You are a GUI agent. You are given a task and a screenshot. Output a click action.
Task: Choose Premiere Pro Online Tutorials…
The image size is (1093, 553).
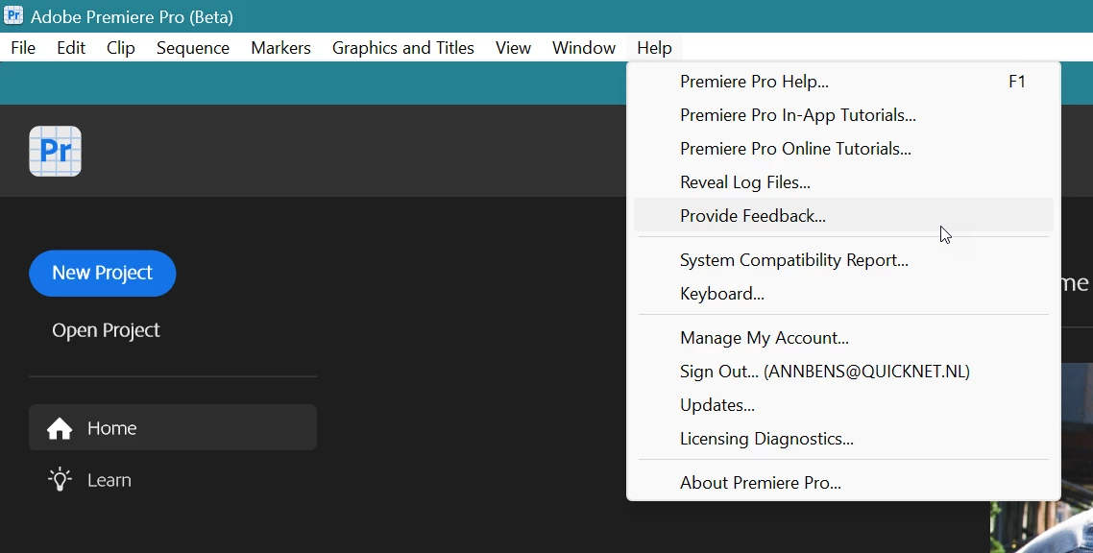(x=843, y=149)
